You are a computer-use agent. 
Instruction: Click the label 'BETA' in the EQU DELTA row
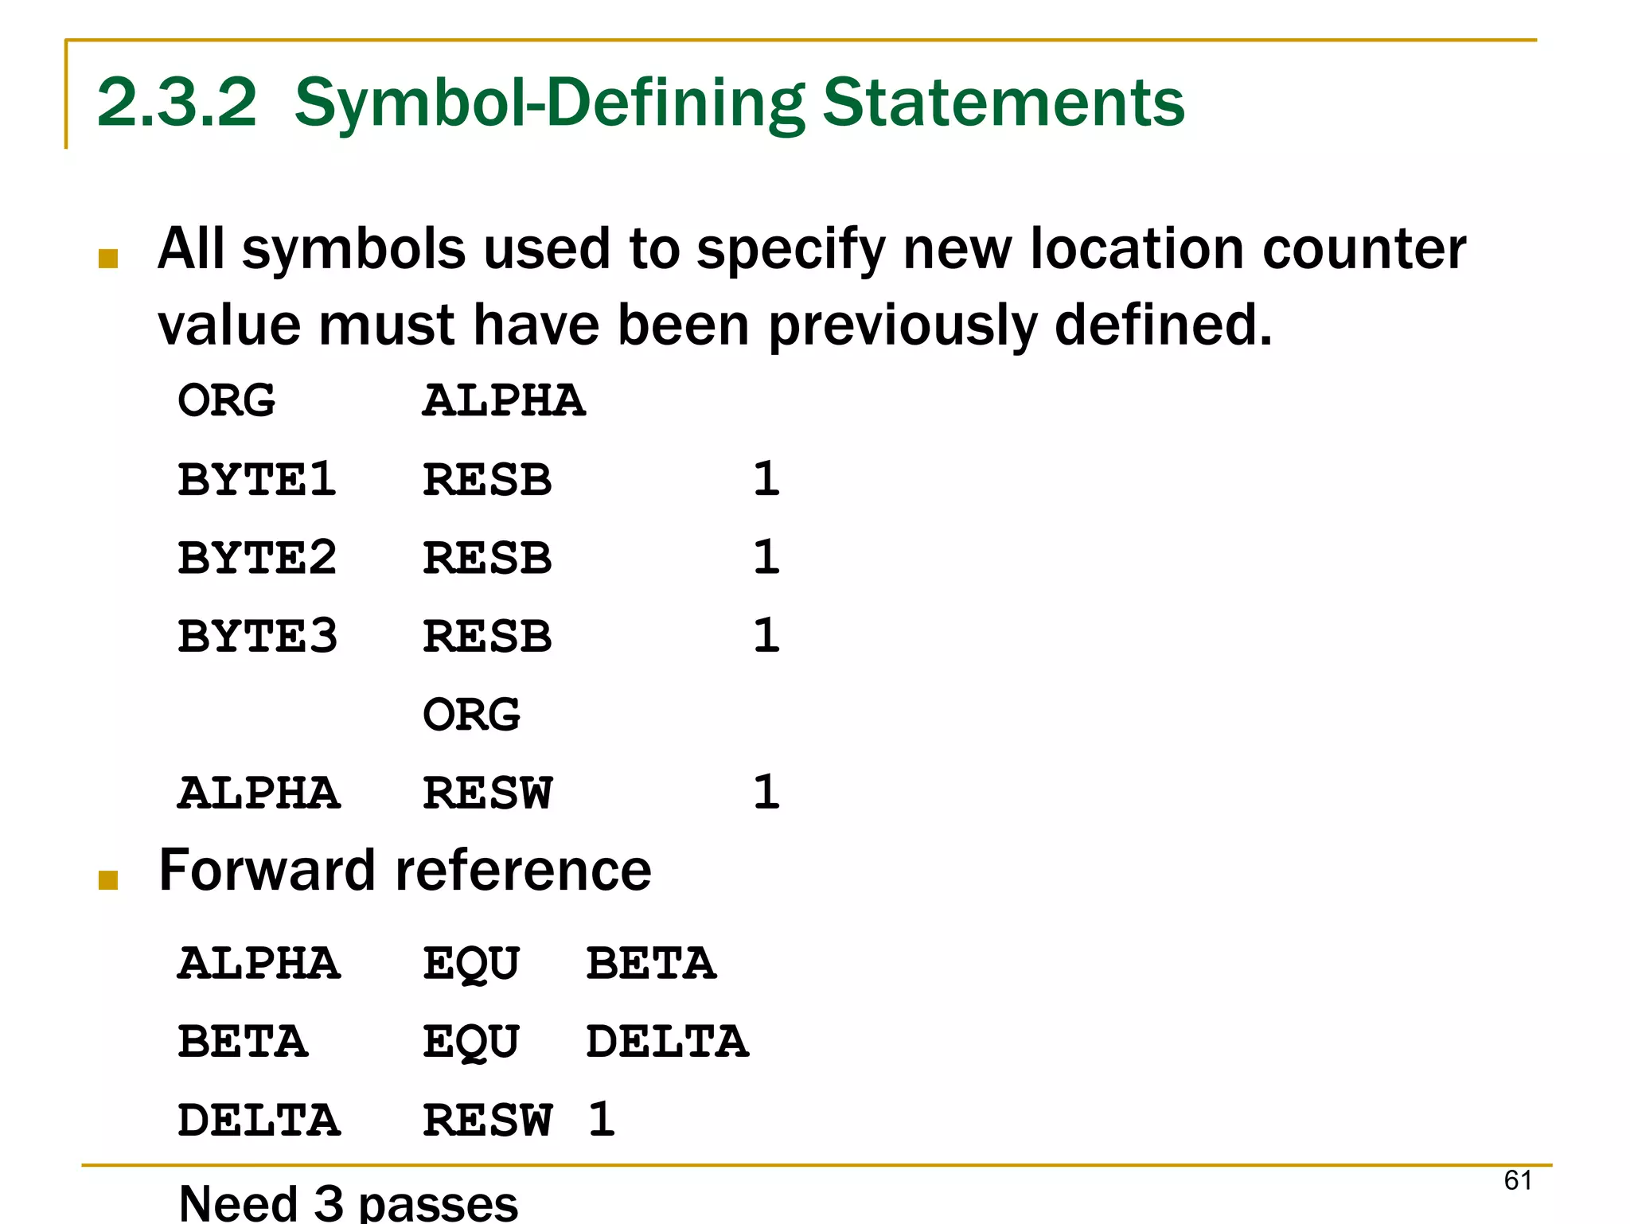(x=243, y=1041)
